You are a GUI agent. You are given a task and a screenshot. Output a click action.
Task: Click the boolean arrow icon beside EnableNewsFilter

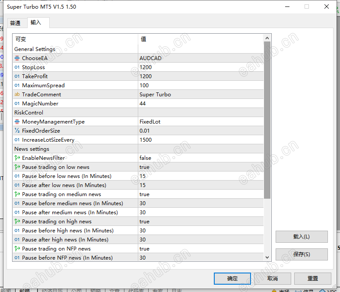tap(17, 158)
